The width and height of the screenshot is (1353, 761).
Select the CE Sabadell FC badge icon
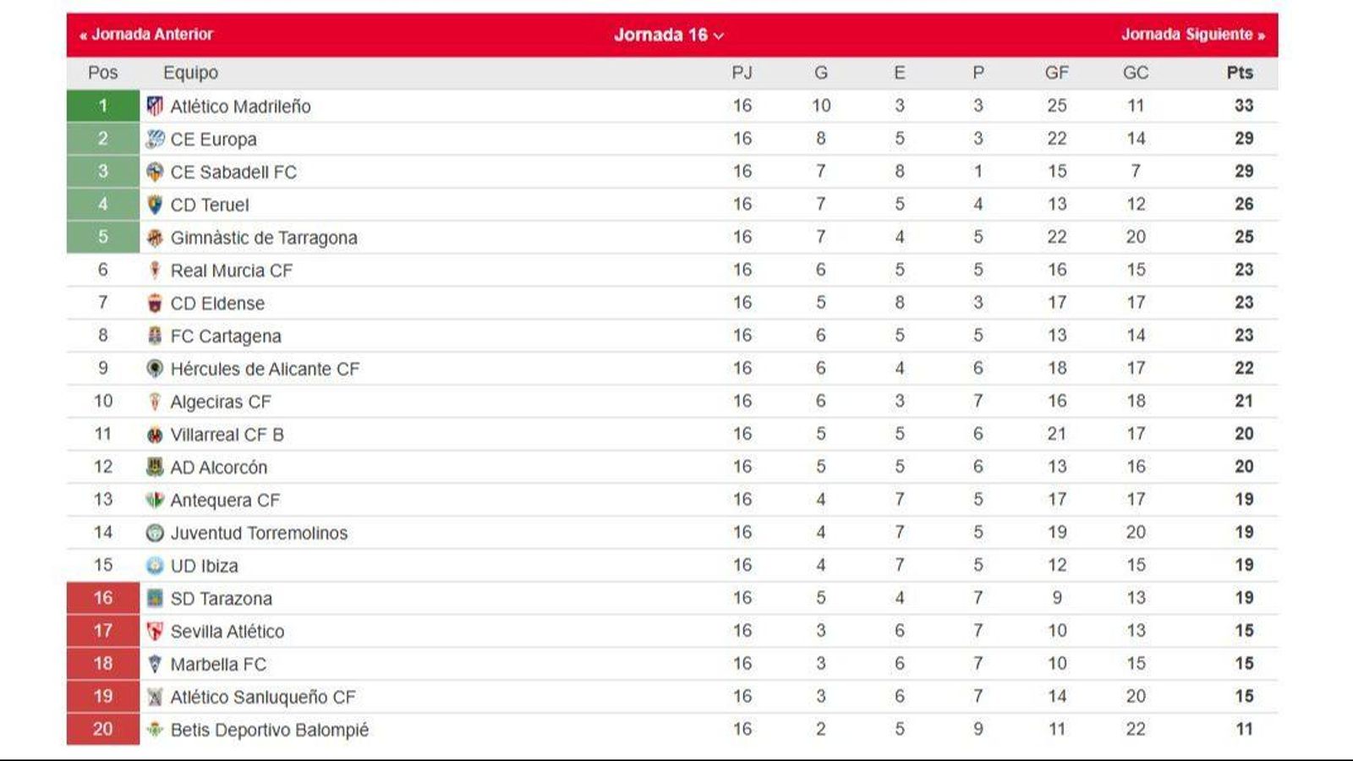click(x=156, y=172)
